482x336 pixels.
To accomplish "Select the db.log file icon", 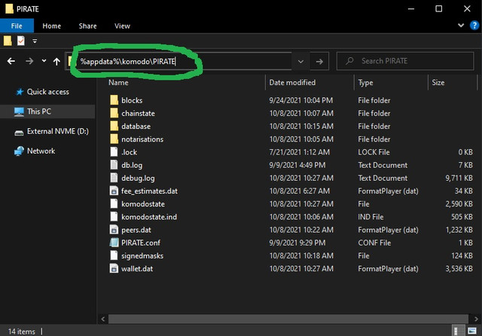I will click(114, 165).
